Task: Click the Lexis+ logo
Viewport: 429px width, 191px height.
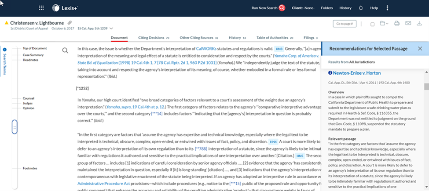Action: [65, 8]
